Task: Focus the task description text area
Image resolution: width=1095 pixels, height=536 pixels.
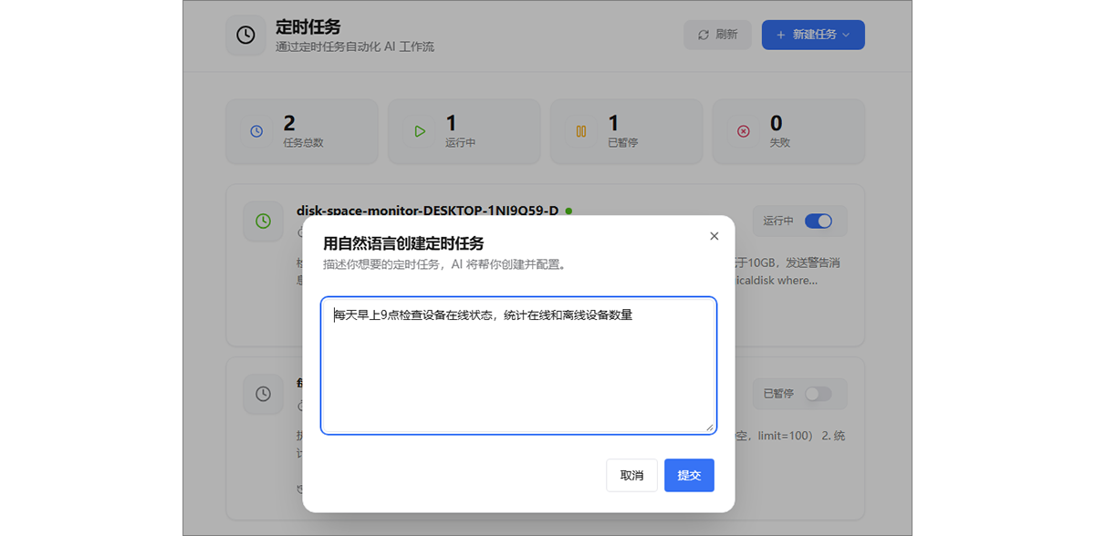Action: (518, 366)
